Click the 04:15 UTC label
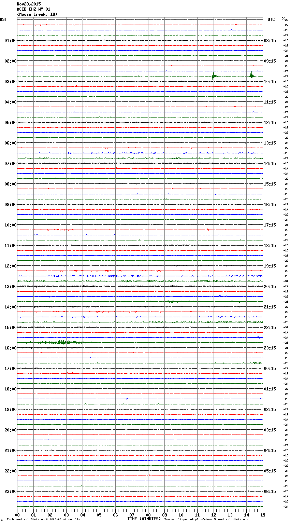This screenshot has width=290, height=524. [270, 451]
